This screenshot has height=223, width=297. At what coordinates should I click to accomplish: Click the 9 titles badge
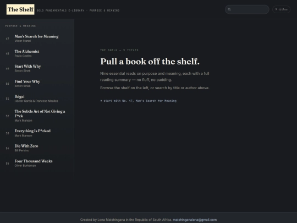[x=281, y=9]
